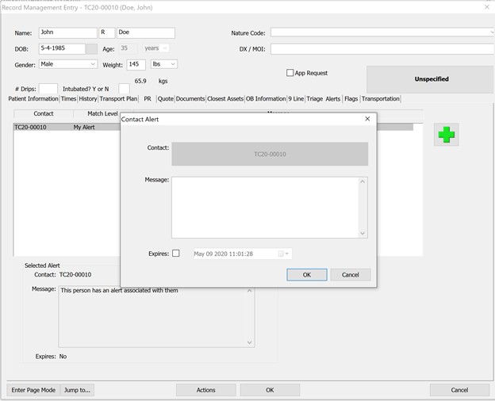Click the Contact column header

tap(44, 113)
